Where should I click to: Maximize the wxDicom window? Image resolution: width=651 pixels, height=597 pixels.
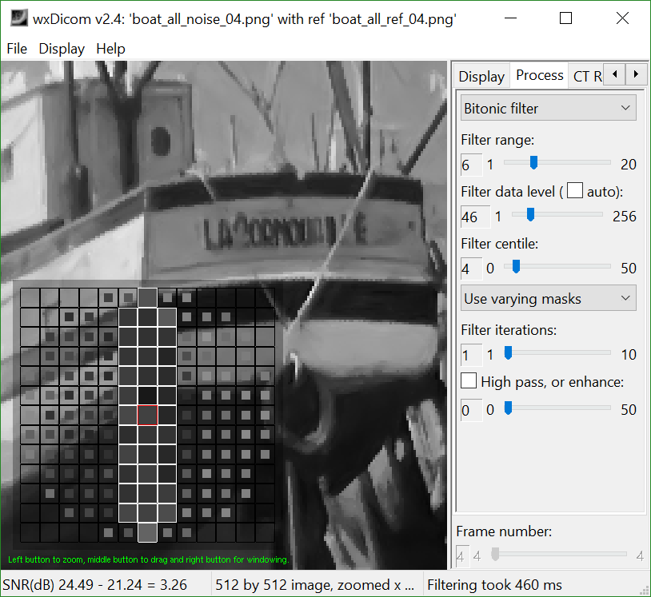pos(565,18)
